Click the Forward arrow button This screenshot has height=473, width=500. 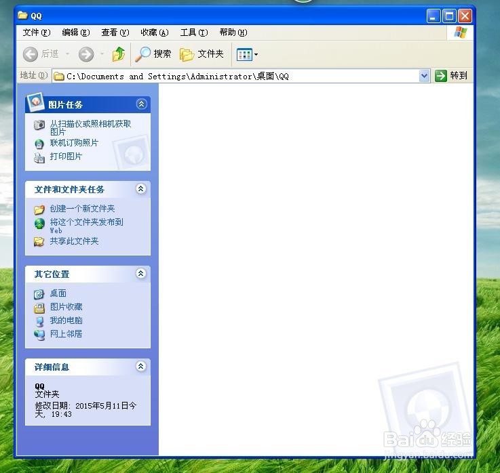click(x=86, y=54)
